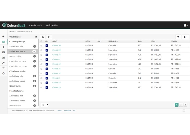Click the action icon for Cliente 31
190x135 pixels.
pos(47,74)
